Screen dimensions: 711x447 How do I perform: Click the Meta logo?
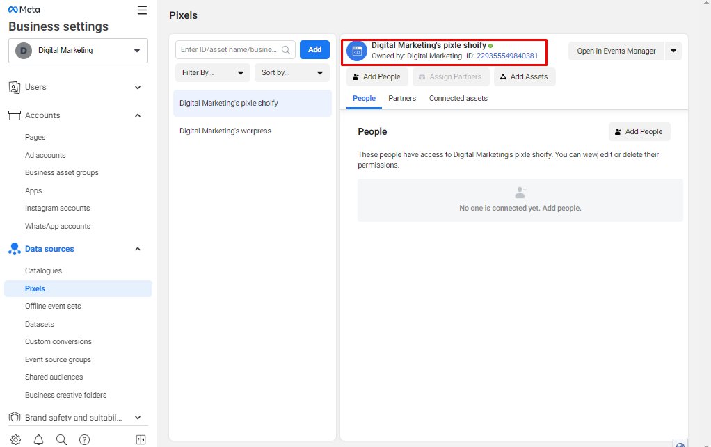(x=24, y=10)
